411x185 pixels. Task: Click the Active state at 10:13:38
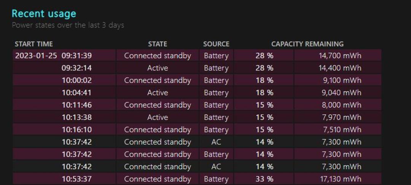(x=158, y=117)
